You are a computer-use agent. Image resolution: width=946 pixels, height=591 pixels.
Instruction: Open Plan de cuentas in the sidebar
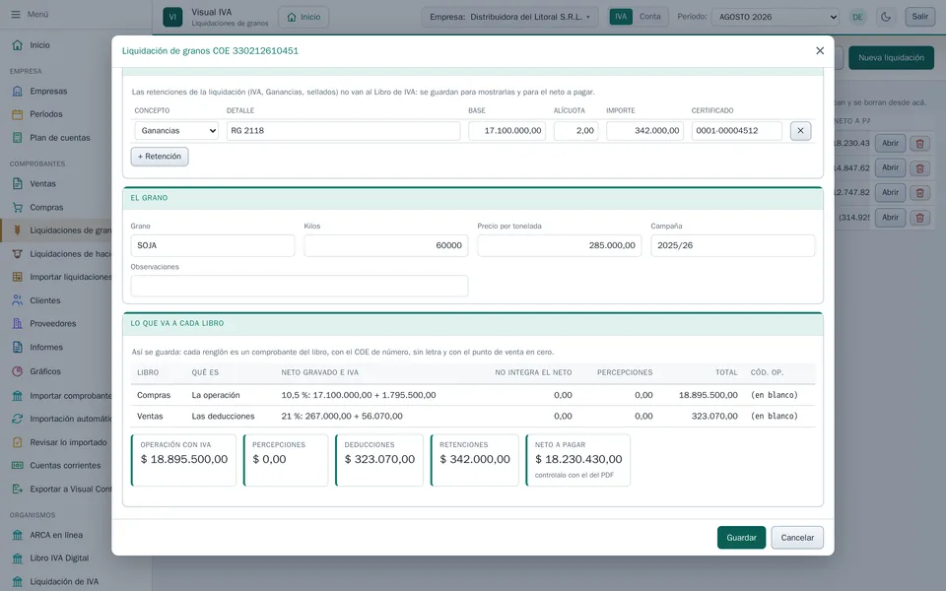point(60,138)
